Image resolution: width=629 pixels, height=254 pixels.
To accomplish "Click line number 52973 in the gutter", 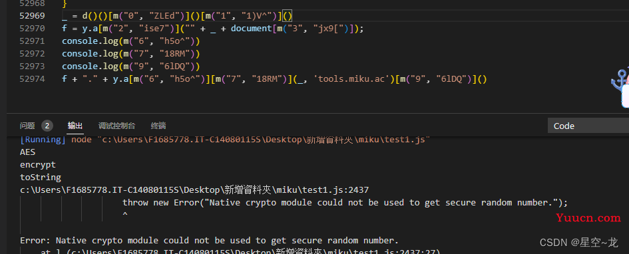I will (32, 66).
